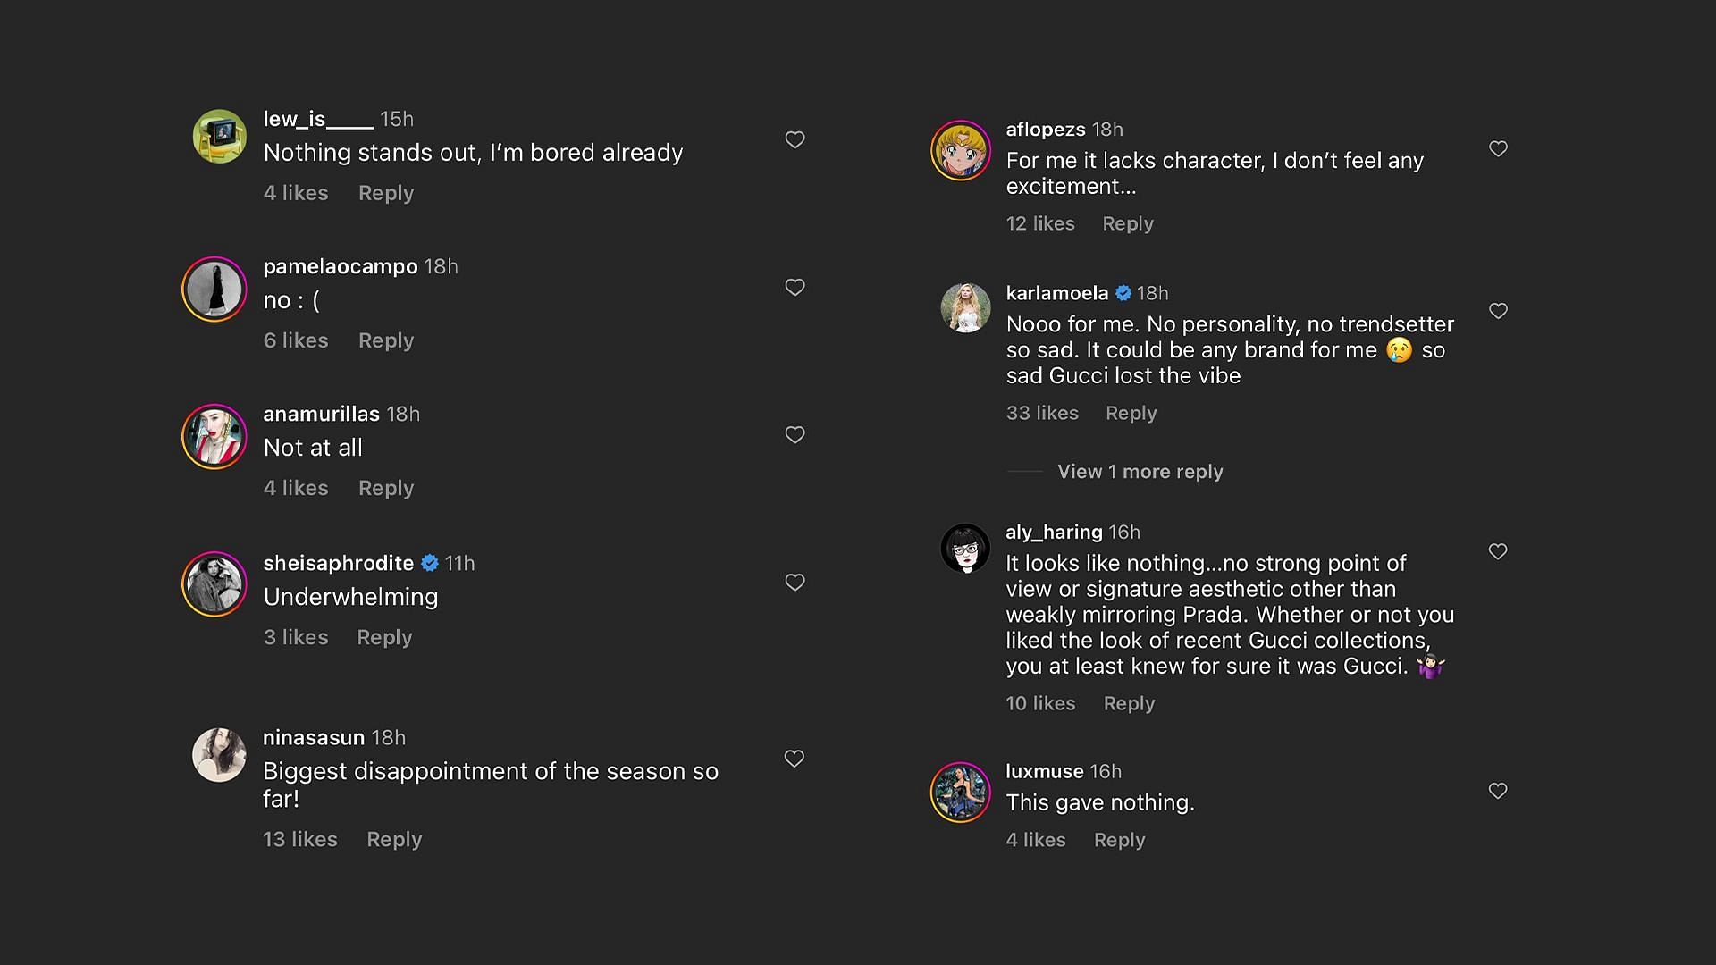Like lew_is____'s comment with the heart icon

click(x=795, y=139)
